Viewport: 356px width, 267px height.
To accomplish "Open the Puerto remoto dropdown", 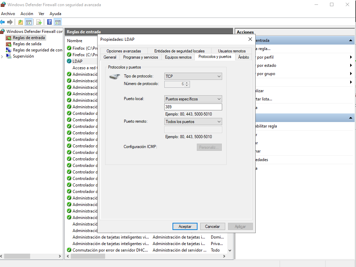I will [193, 122].
